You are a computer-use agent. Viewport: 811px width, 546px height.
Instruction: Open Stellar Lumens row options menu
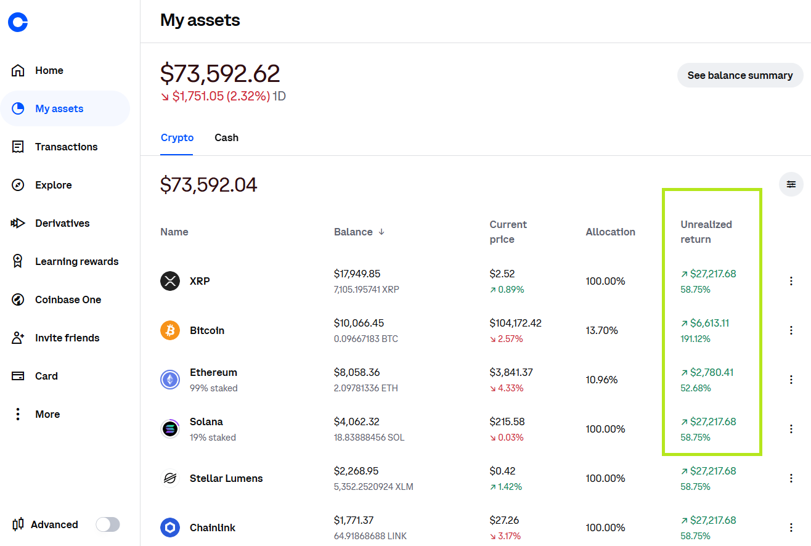pos(791,478)
